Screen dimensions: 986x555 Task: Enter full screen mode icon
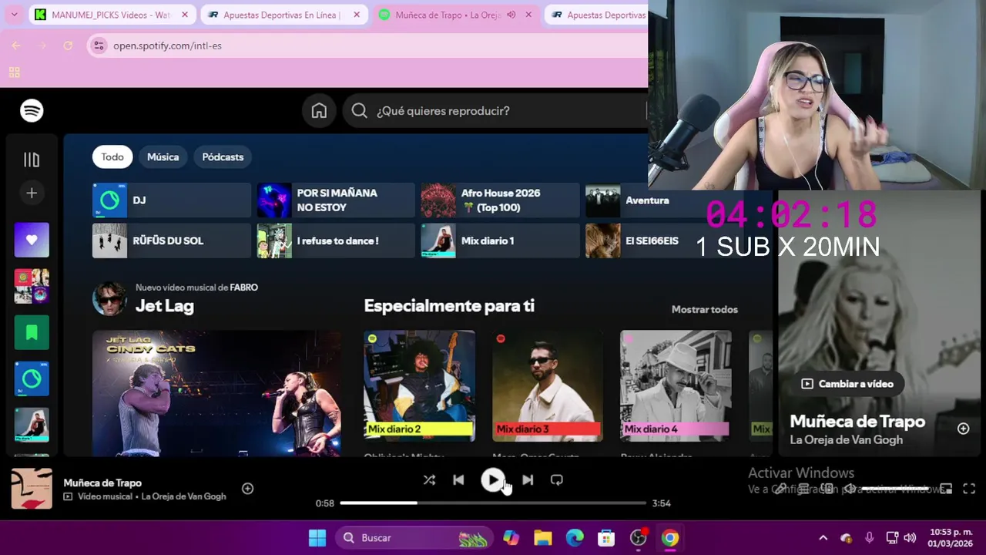tap(969, 489)
